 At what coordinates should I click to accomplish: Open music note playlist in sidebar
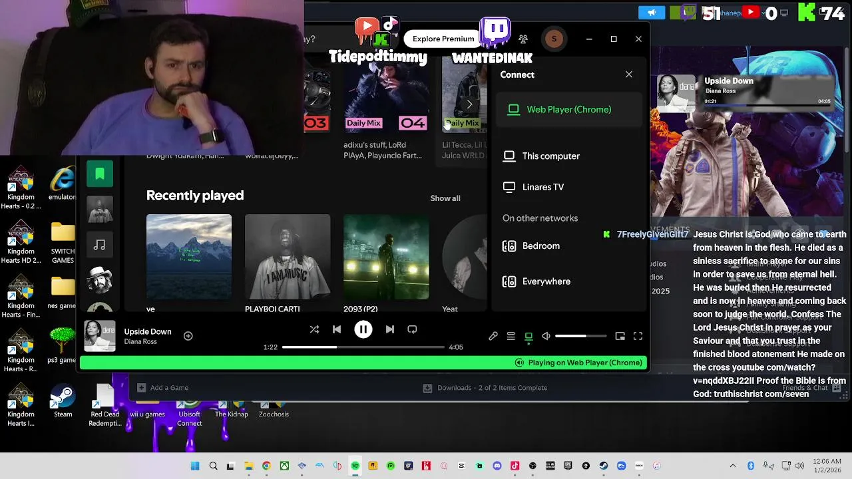click(x=100, y=245)
